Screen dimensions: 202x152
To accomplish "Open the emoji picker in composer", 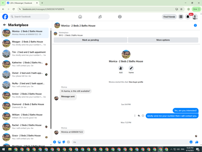I will click(191, 142).
